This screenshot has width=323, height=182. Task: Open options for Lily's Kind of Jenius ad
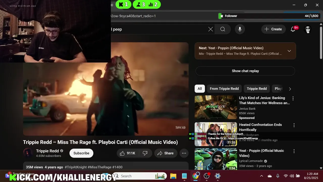[293, 98]
